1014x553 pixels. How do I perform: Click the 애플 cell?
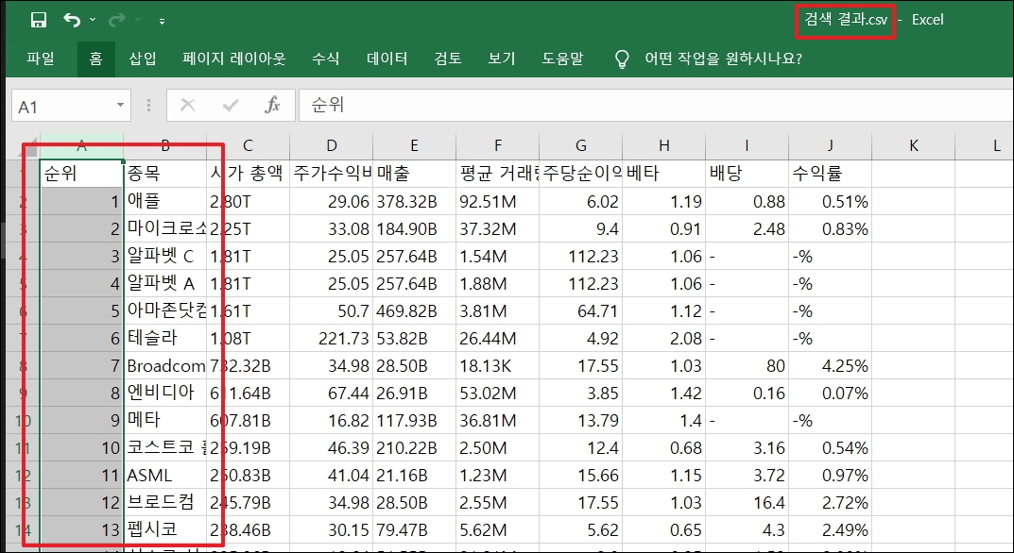click(x=164, y=201)
